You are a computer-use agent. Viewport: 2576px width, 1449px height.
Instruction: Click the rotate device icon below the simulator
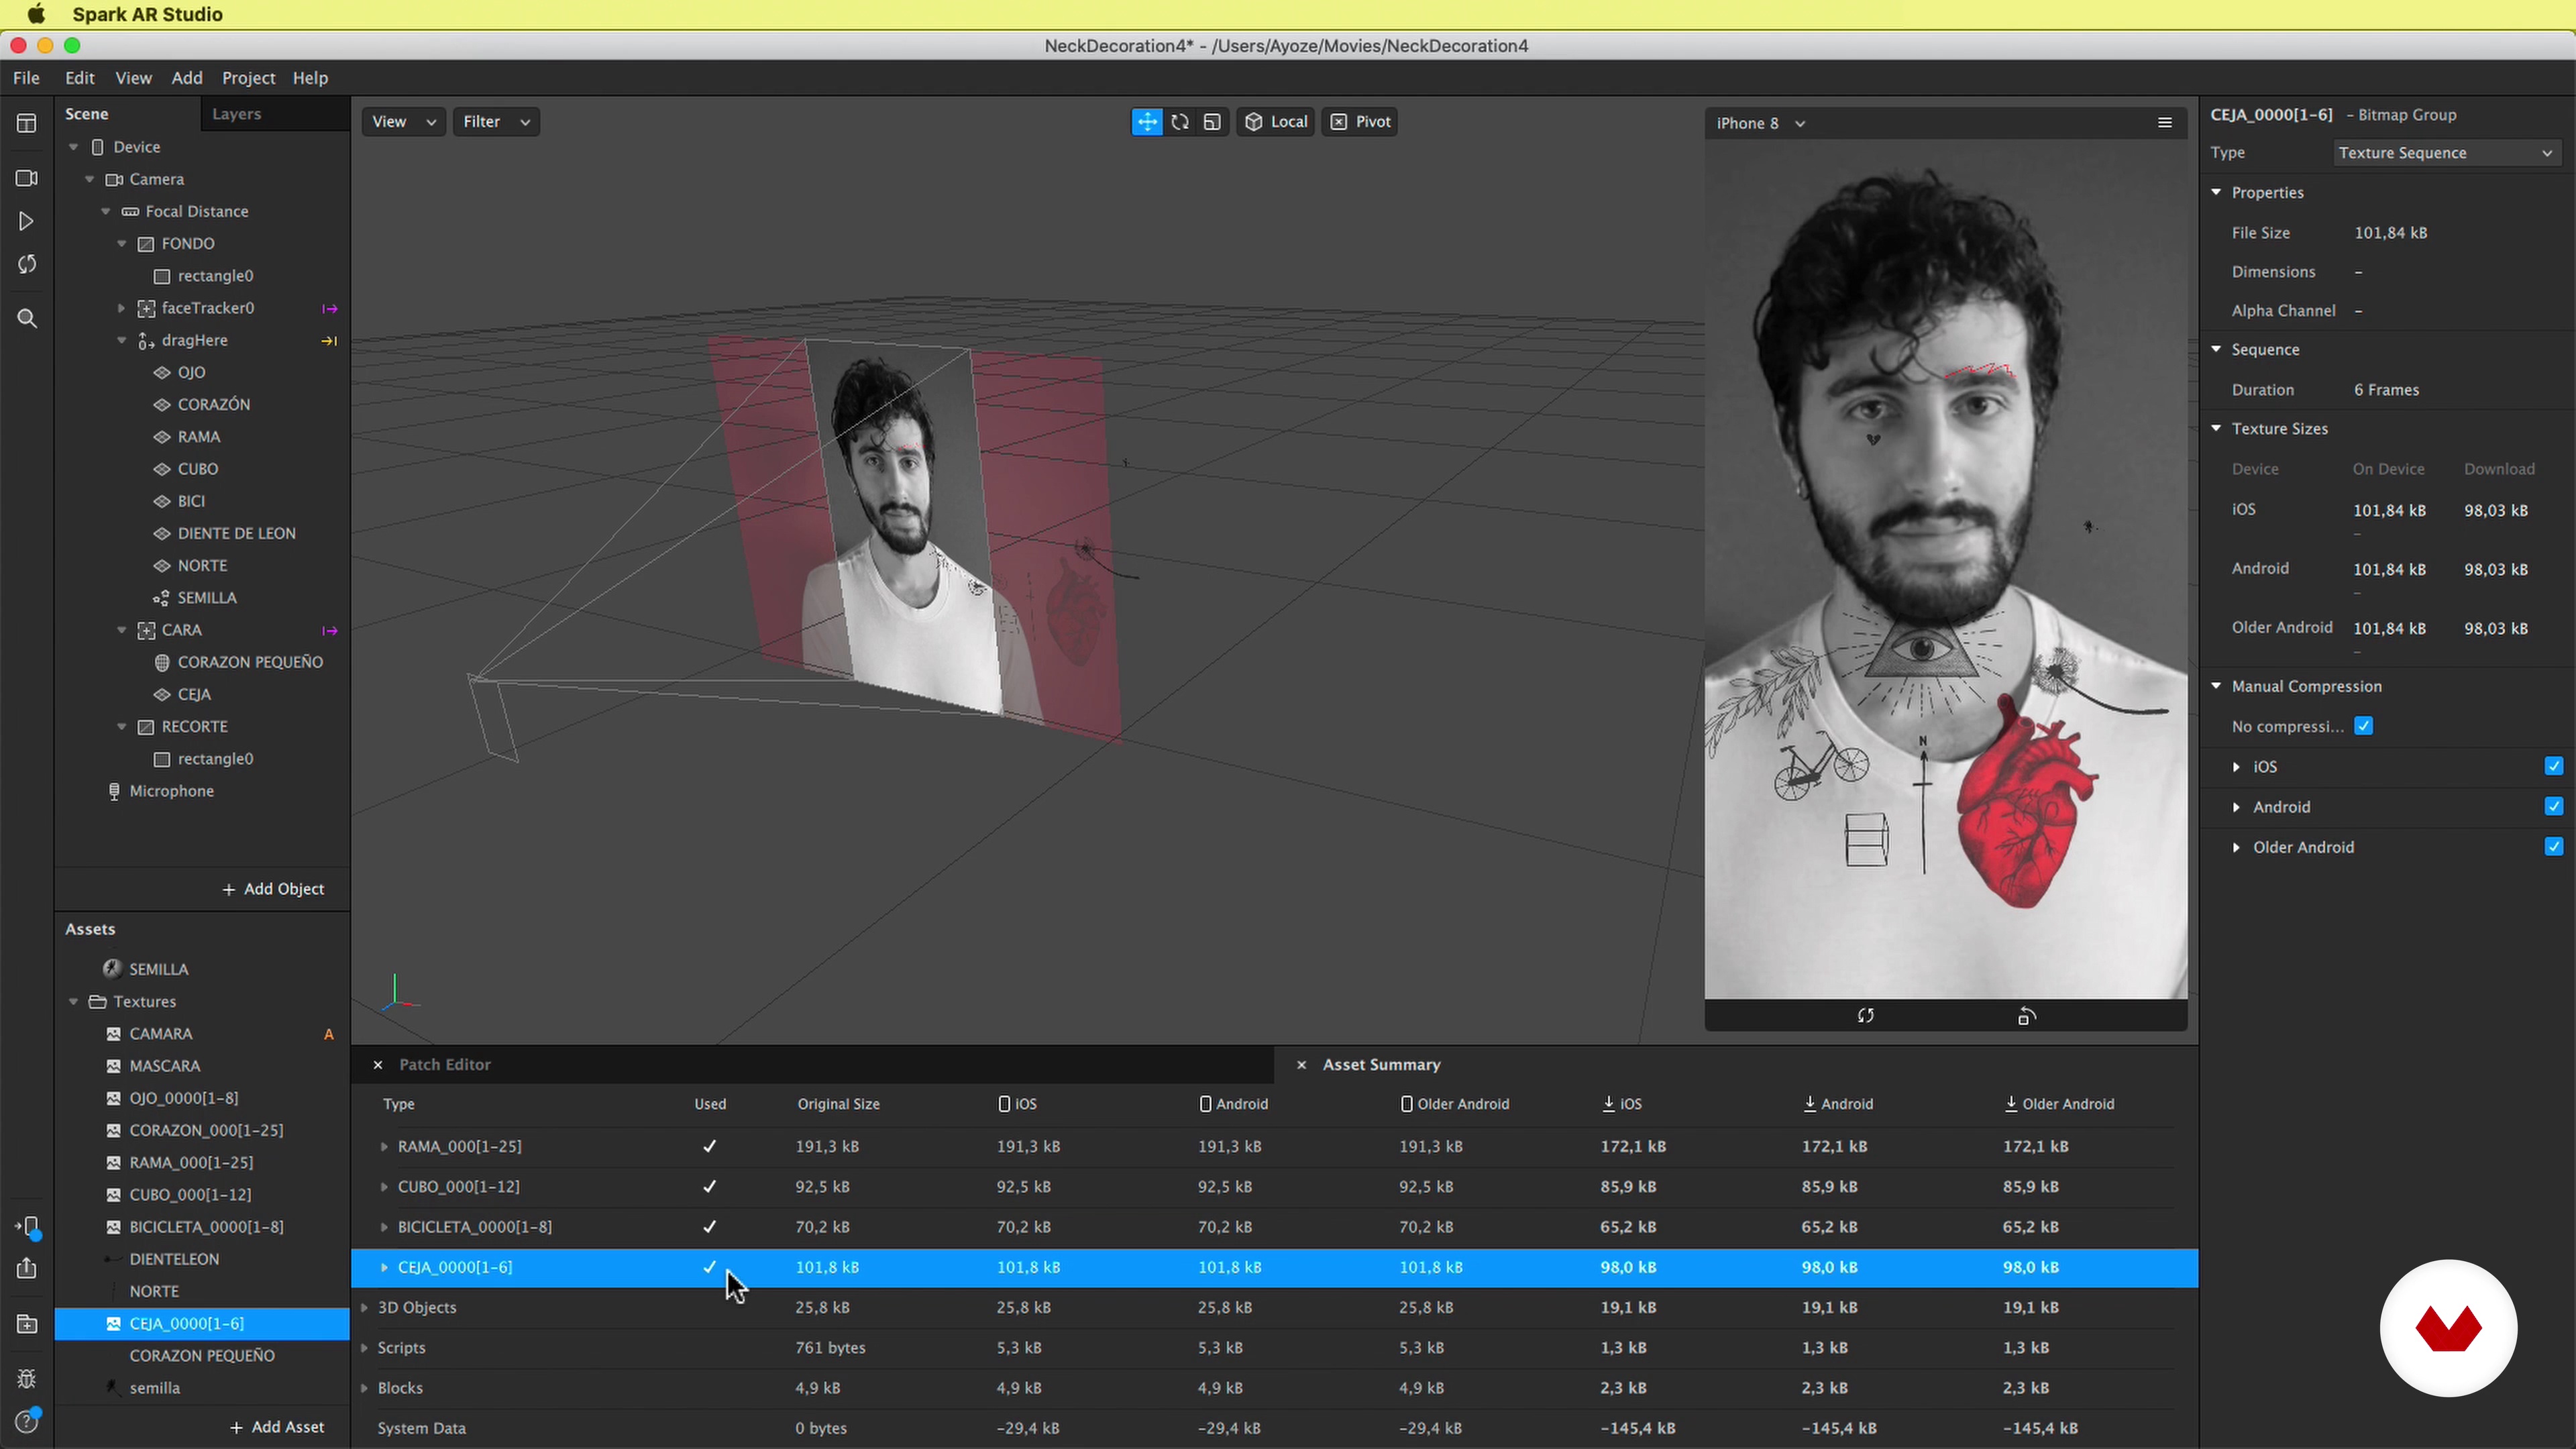pyautogui.click(x=2026, y=1016)
